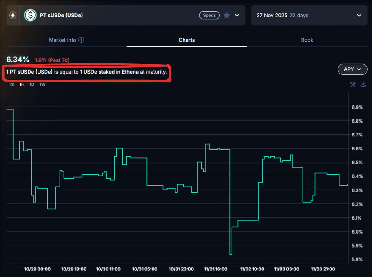The image size is (372, 277).
Task: Click the 10/30 11:00 x-axis label
Action: coord(108,269)
